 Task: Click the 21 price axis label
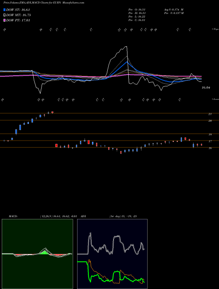click(x=210, y=114)
